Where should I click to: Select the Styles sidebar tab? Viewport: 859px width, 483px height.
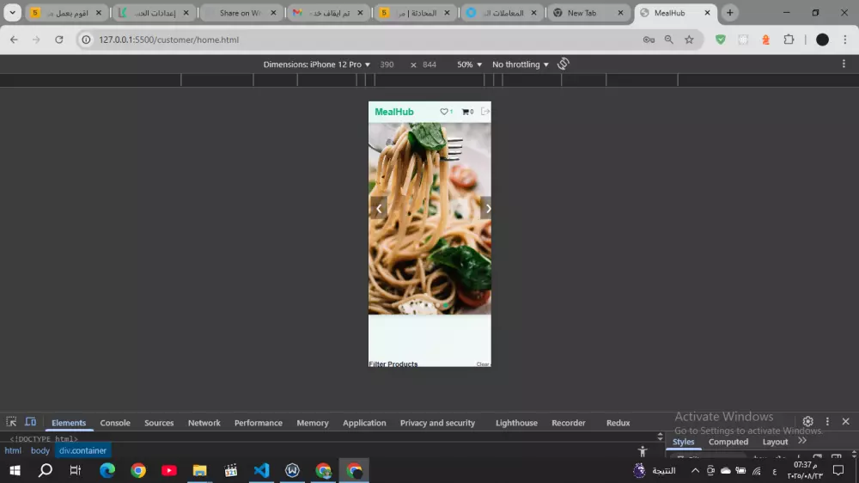click(684, 442)
